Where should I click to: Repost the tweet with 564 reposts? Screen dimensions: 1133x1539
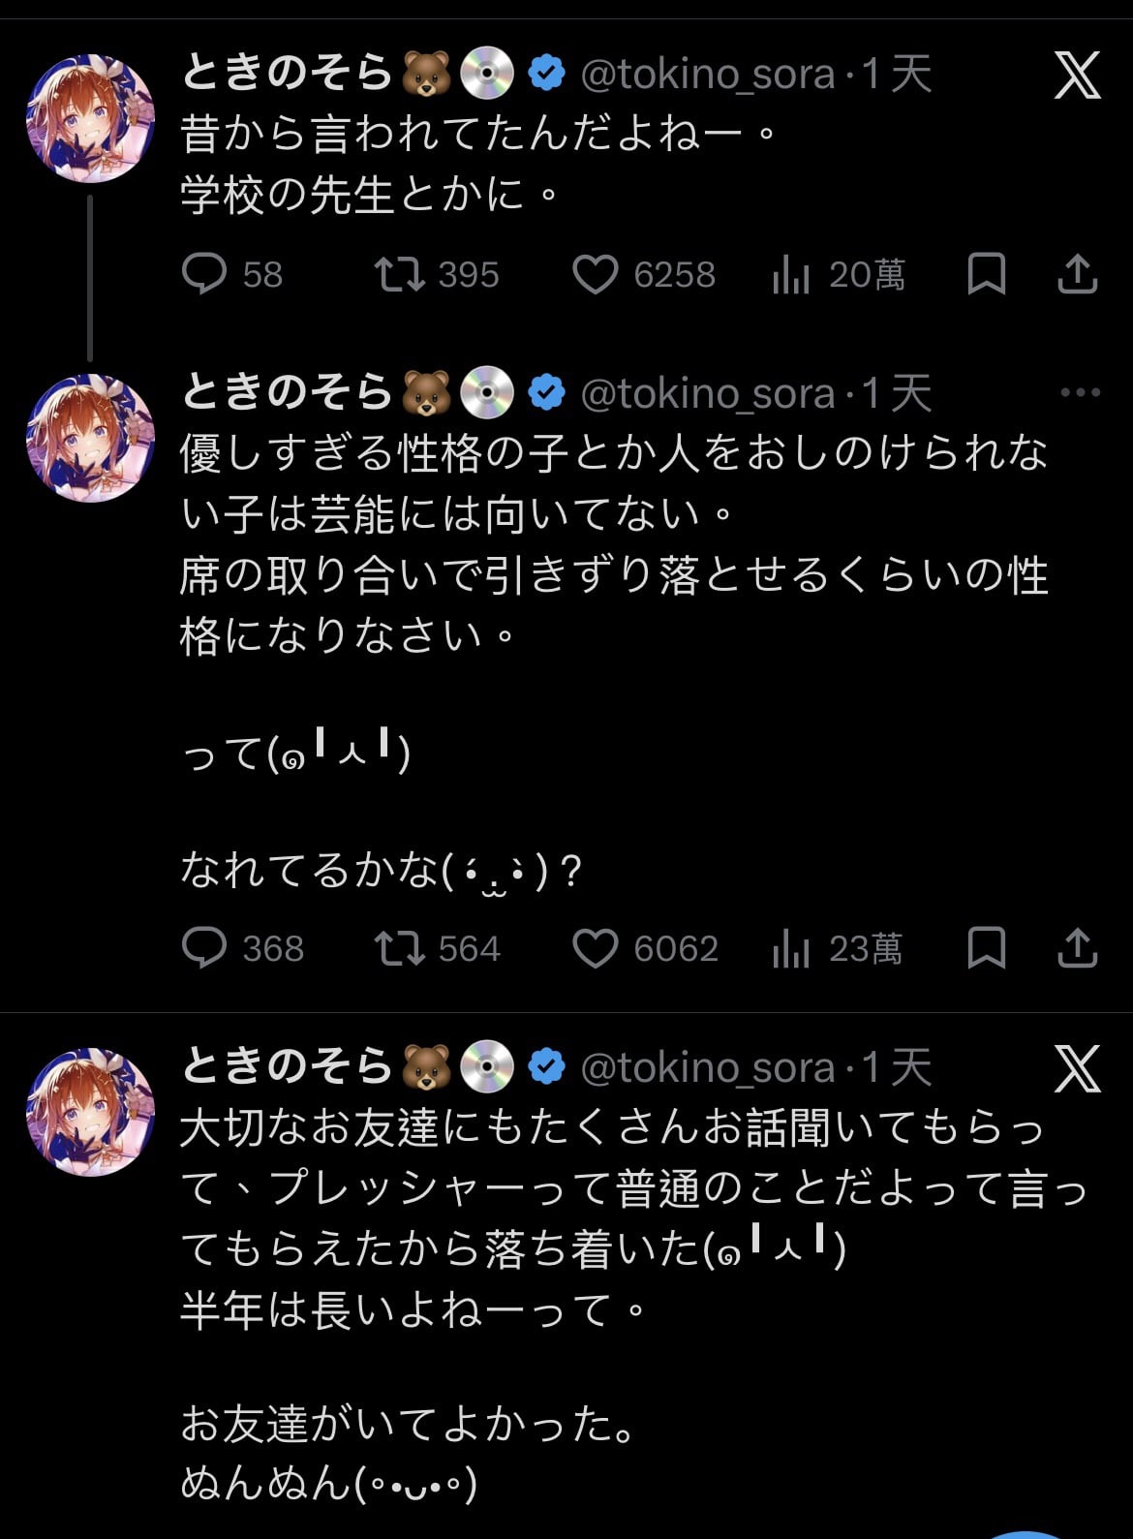[x=400, y=948]
